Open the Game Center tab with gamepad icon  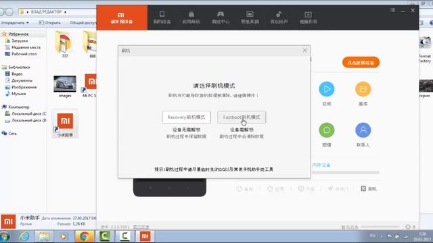(221, 18)
